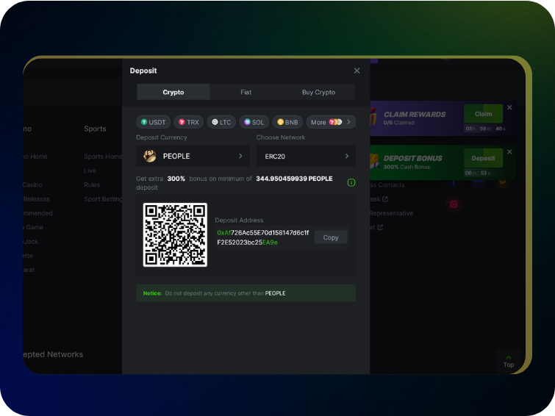Go back to Top of page

509,362
